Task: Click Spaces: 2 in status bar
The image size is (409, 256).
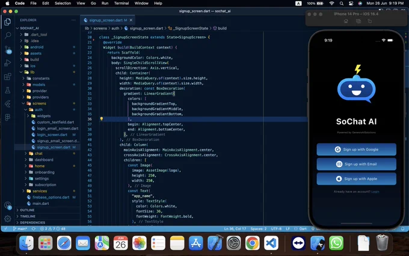Action: (x=259, y=228)
